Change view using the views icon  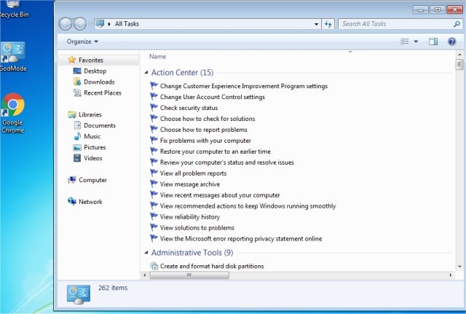click(405, 42)
